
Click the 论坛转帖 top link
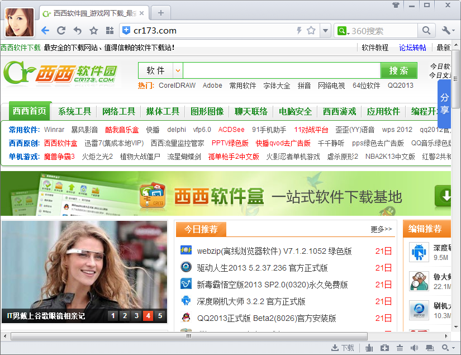(x=412, y=48)
